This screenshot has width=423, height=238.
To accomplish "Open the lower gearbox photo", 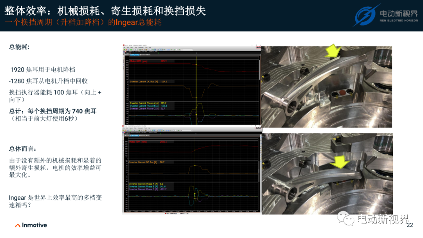I will point(327,174).
